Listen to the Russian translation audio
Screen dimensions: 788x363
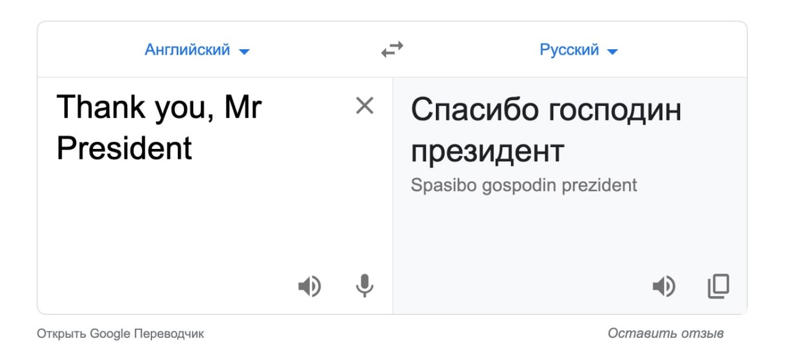[664, 286]
